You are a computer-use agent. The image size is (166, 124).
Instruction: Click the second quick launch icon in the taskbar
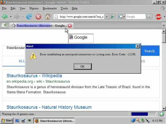click(23, 121)
